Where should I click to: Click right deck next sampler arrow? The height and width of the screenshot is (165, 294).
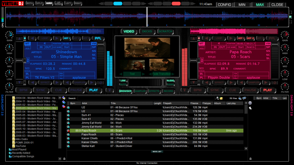(x=266, y=82)
